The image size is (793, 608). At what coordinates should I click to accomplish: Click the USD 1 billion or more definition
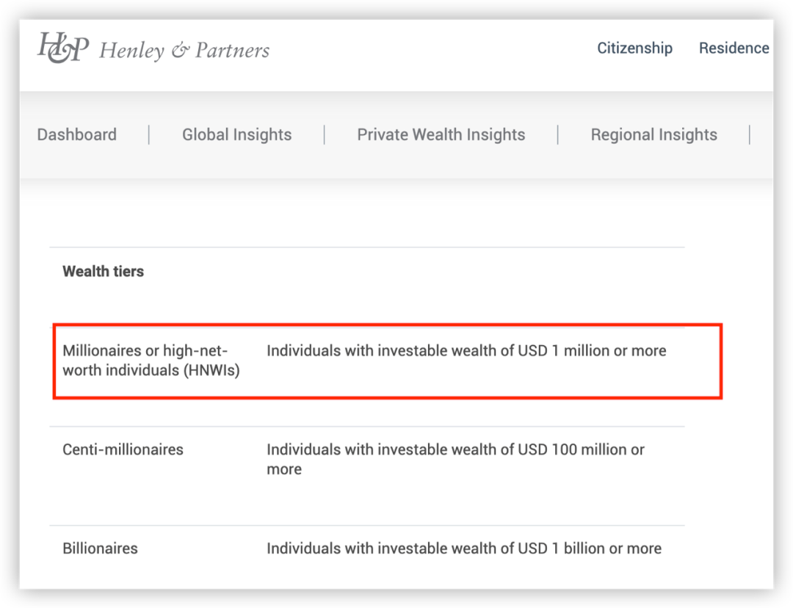(464, 549)
